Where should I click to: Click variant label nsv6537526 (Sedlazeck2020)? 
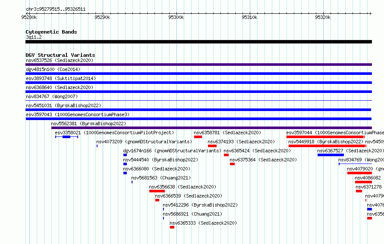click(x=60, y=60)
